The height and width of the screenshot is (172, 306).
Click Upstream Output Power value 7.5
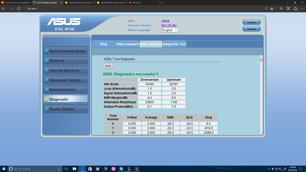(174, 107)
